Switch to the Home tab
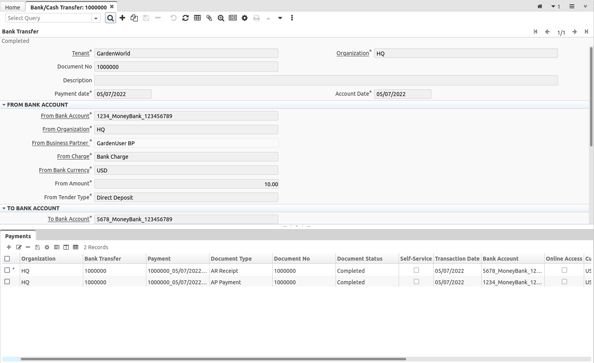 click(12, 7)
